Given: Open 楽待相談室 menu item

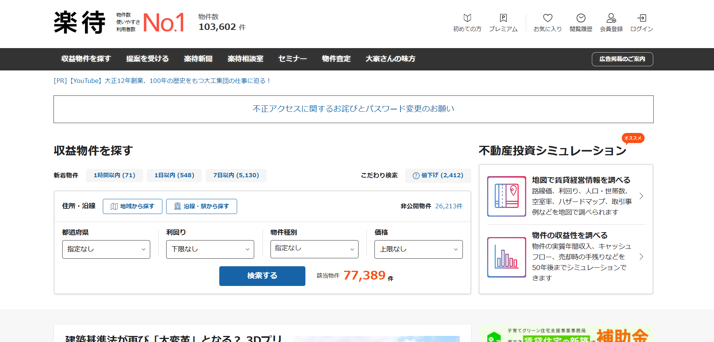Looking at the screenshot, I should (x=245, y=59).
